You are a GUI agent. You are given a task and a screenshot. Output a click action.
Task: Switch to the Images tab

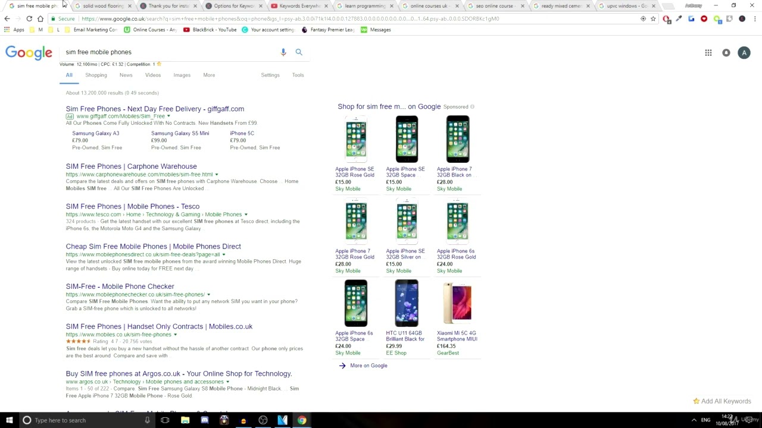pos(182,75)
